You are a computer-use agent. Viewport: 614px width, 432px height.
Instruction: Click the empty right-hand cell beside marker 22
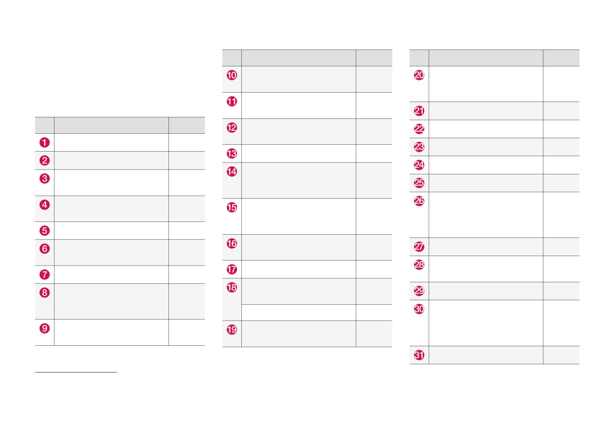[561, 129]
